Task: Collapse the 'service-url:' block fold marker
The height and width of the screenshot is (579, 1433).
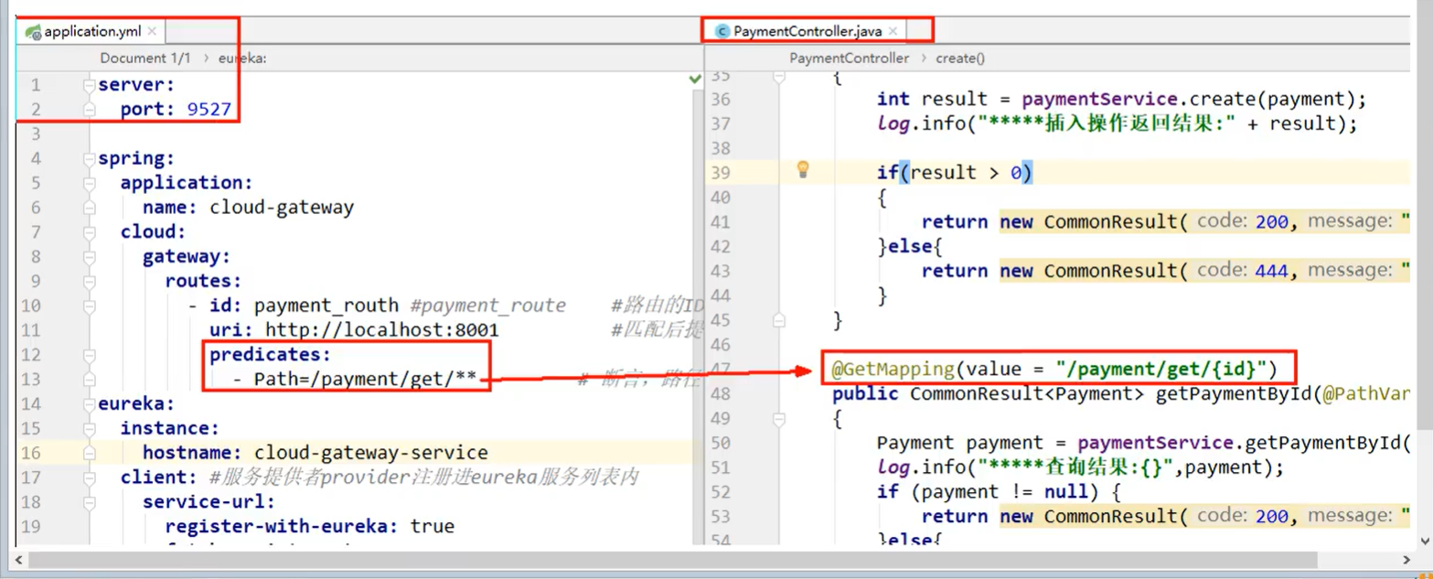Action: click(90, 501)
